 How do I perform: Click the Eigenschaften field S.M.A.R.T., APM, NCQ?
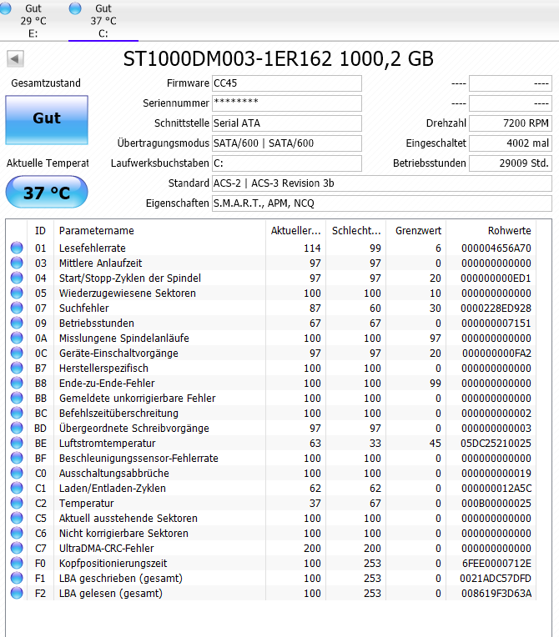point(382,203)
